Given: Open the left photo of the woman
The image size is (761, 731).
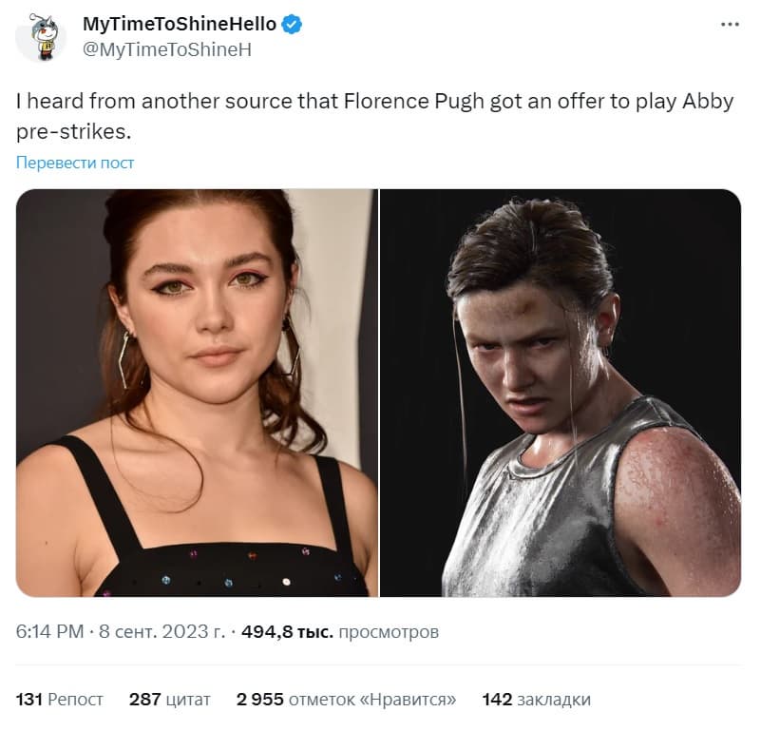Looking at the screenshot, I should [196, 393].
